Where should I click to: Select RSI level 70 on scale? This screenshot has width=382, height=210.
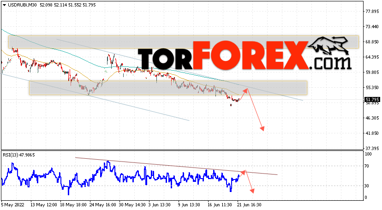(367, 166)
